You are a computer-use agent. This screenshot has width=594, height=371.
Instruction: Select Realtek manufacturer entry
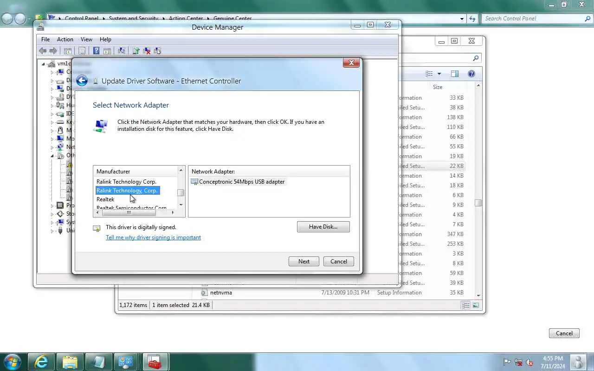coord(105,199)
